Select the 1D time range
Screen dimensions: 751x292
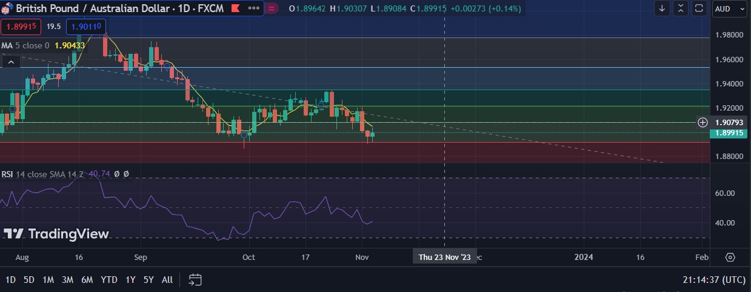[x=10, y=279]
